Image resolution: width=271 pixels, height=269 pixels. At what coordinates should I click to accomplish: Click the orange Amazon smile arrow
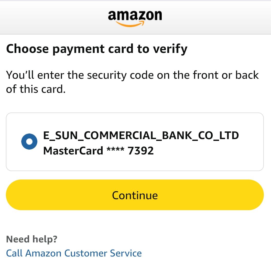pyautogui.click(x=131, y=24)
